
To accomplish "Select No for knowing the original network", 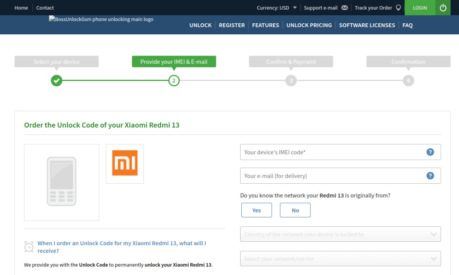I will tap(295, 210).
